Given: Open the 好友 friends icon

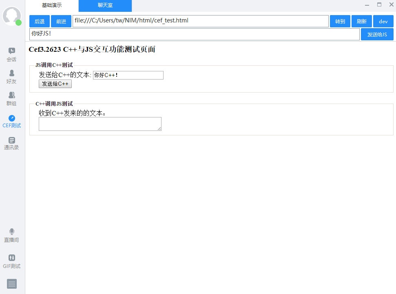Looking at the screenshot, I should (x=11, y=77).
